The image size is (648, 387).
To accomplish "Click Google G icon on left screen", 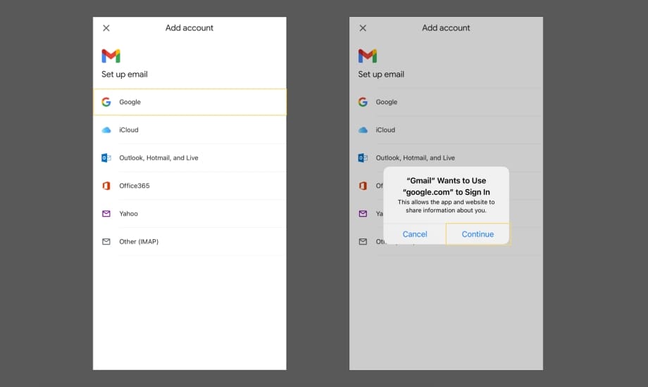I will [106, 102].
